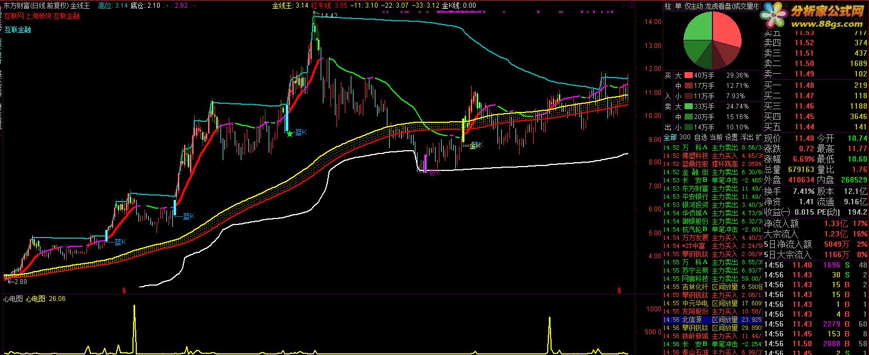This screenshot has width=869, height=355.
Task: Click the medium sell 20万手 swatch
Action: tap(688, 117)
